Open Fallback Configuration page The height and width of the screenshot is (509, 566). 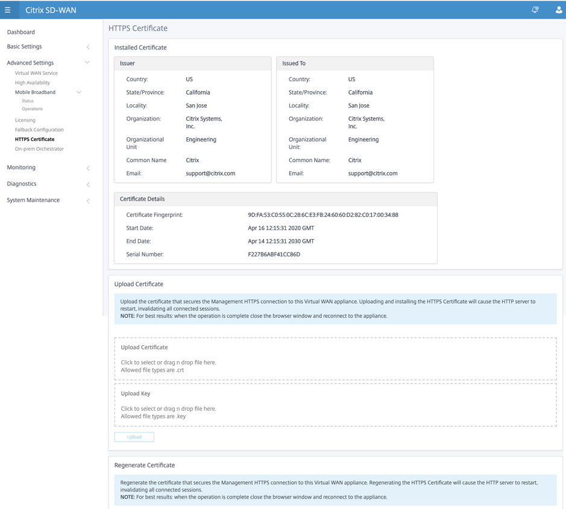pos(39,130)
